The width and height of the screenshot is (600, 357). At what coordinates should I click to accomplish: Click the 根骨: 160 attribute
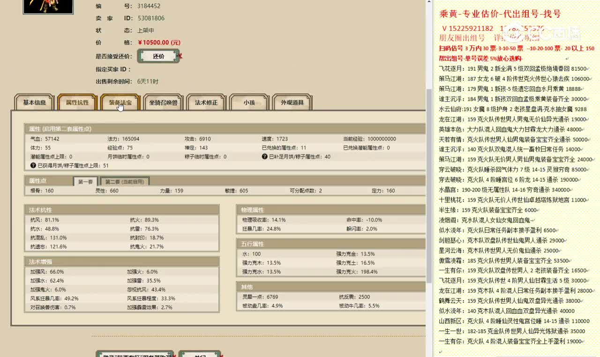pos(42,191)
